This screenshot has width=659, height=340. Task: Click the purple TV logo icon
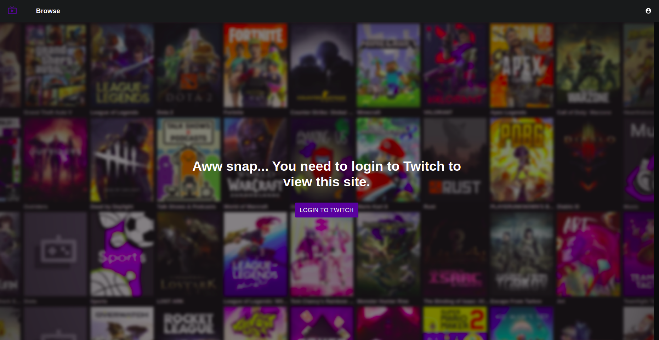[12, 11]
